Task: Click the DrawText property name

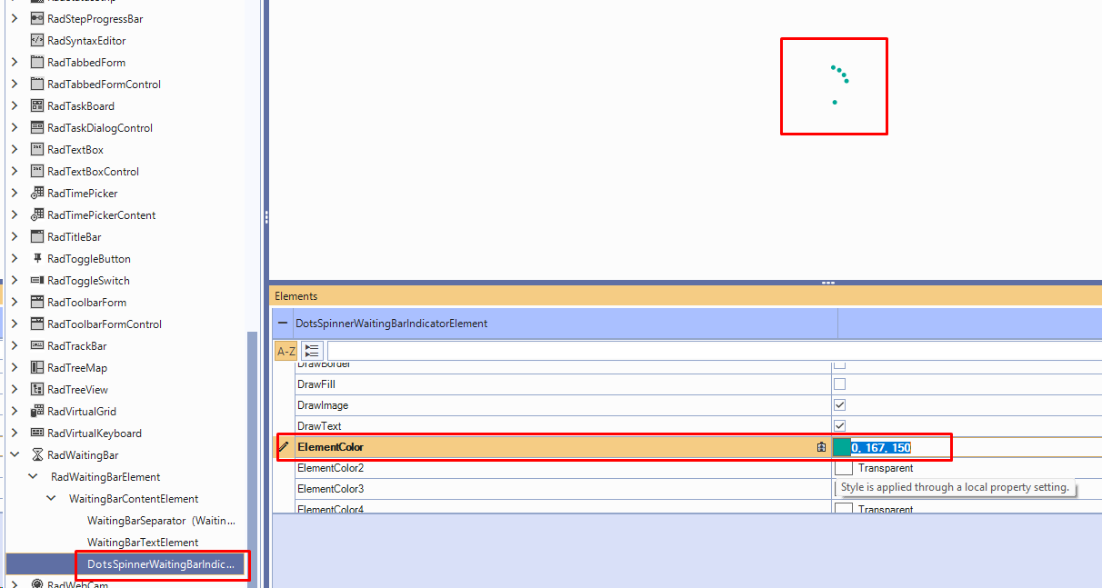Action: coord(319,426)
